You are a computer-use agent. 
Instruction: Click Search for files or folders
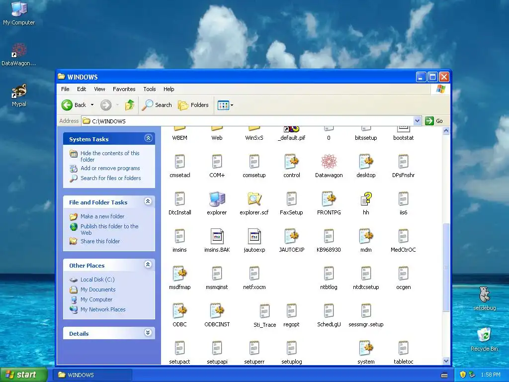tap(111, 178)
